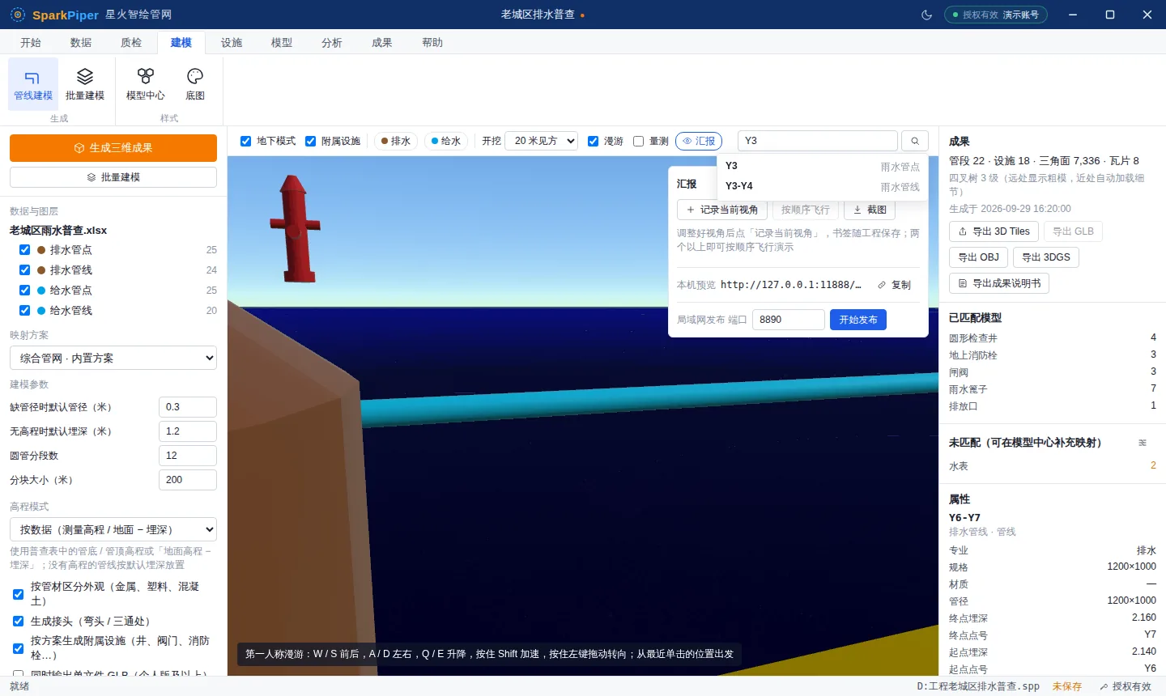
Task: Click the 导出 OBJ button
Action: pos(978,257)
